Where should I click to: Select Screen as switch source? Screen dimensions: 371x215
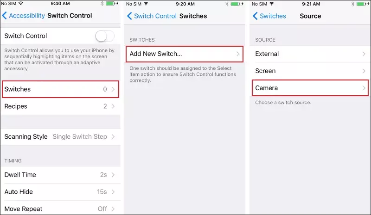(310, 71)
